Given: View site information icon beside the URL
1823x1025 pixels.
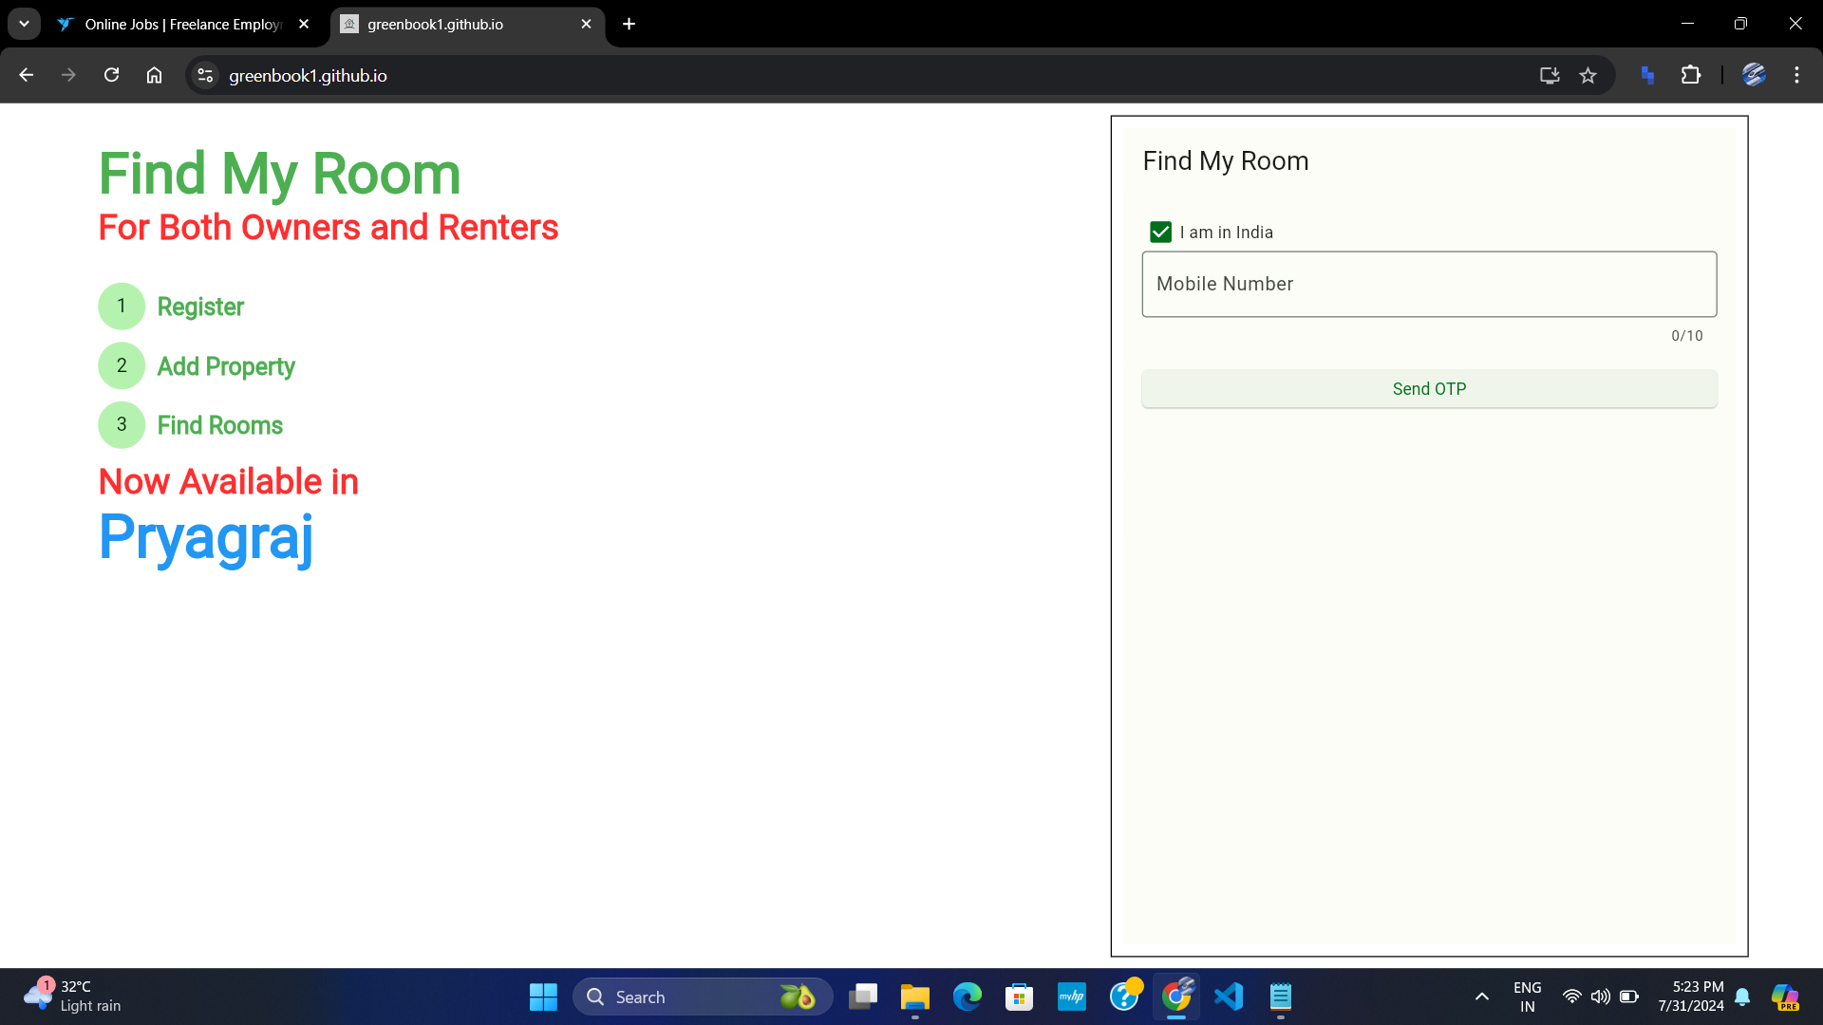Looking at the screenshot, I should tap(205, 75).
